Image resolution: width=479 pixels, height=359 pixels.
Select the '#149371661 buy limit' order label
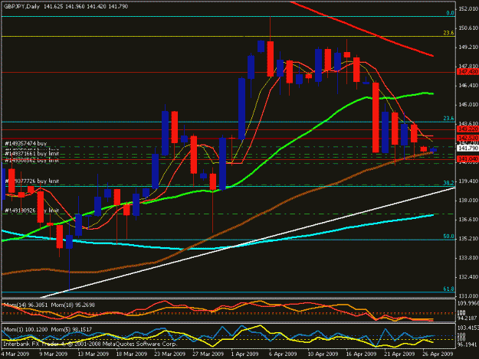click(31, 155)
